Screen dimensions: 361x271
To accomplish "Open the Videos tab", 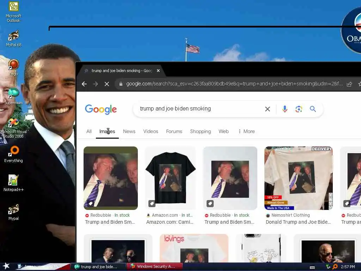I will 151,131.
